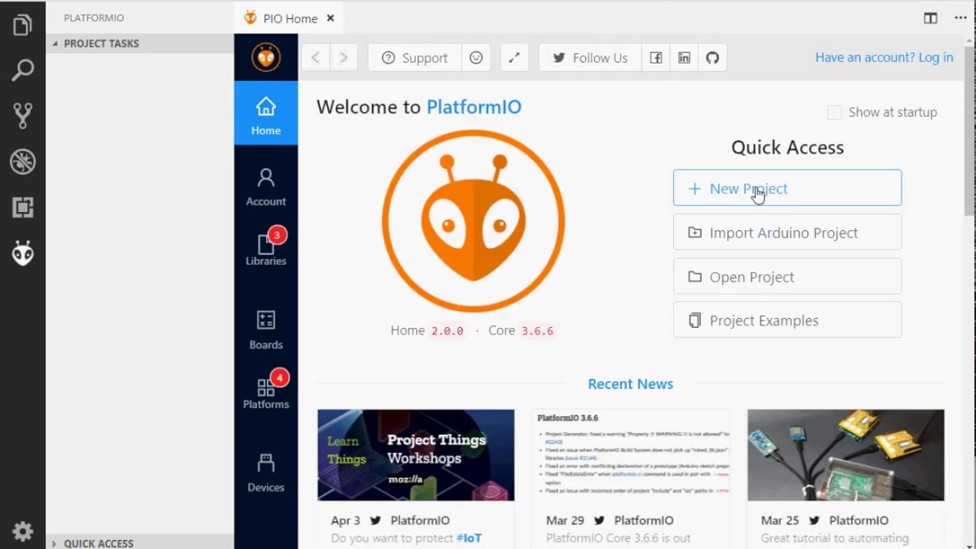
Task: Select the PIO Home tab
Action: (290, 18)
